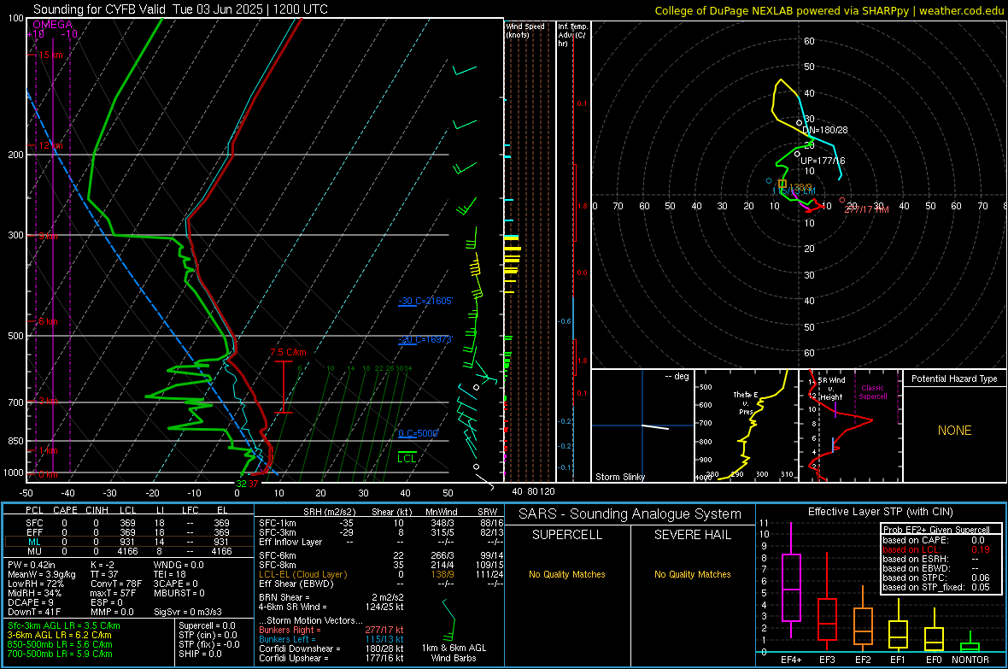The width and height of the screenshot is (1008, 669).
Task: Click the 'SR Wind v. Height' inset label
Action: tap(831, 389)
